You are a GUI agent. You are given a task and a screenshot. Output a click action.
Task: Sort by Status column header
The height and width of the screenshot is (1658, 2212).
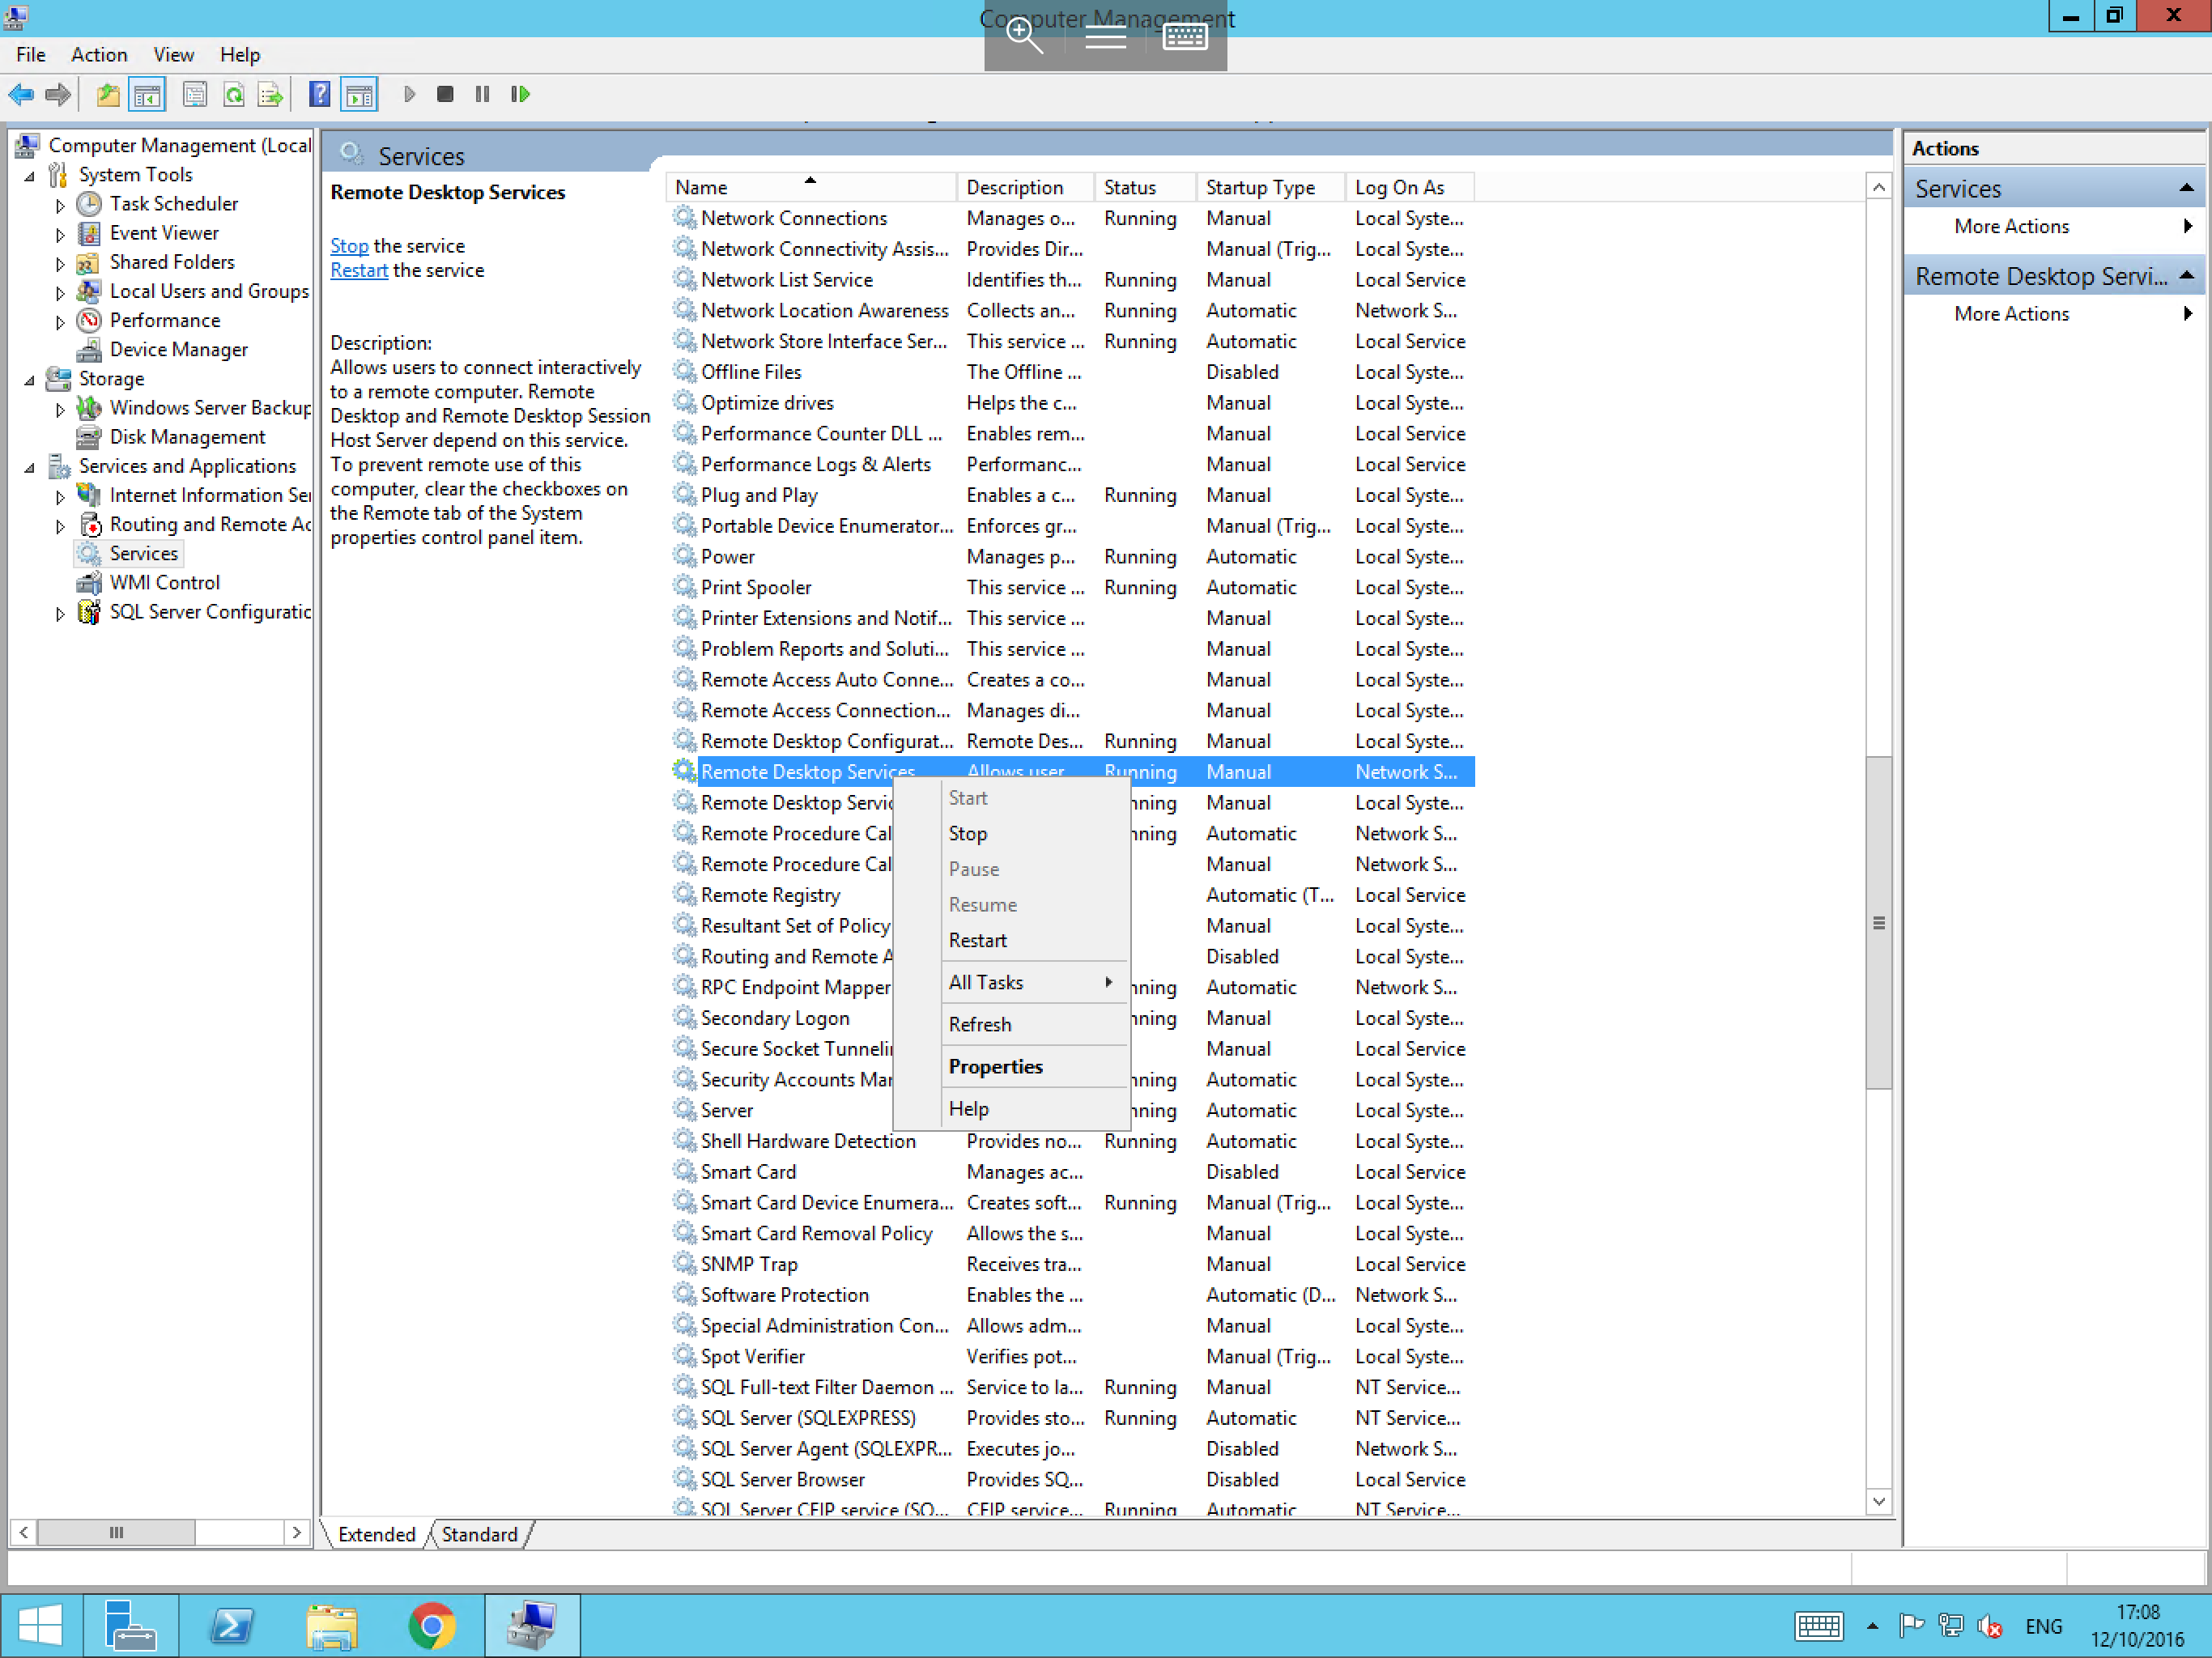(x=1145, y=187)
